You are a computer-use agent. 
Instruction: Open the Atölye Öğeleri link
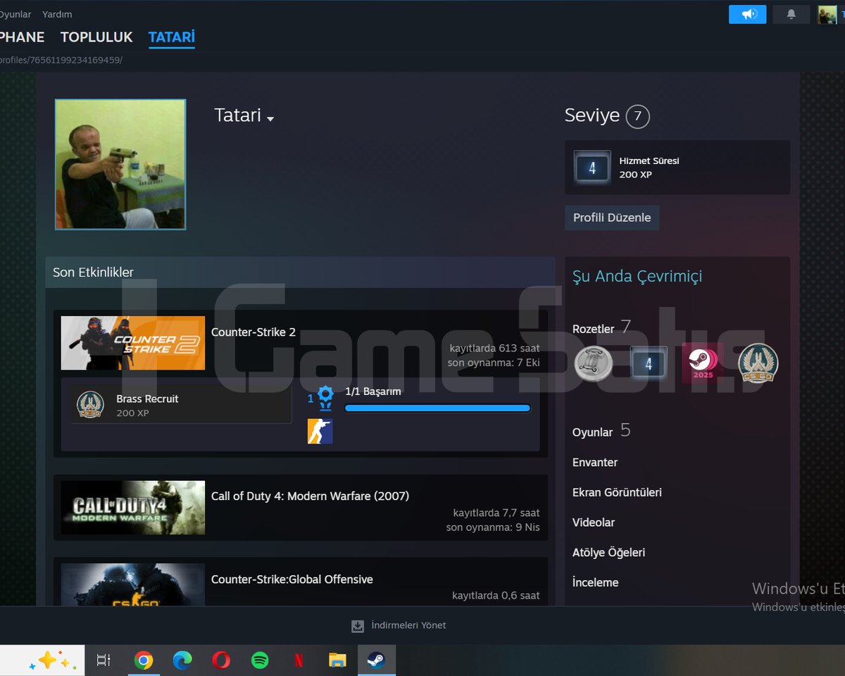pyautogui.click(x=609, y=553)
